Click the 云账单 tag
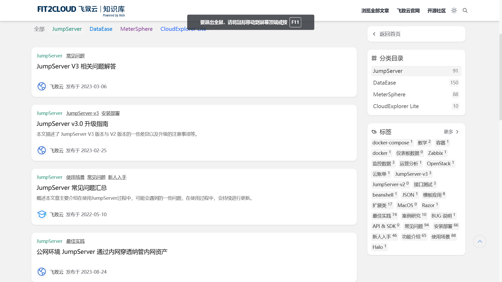 (x=381, y=174)
